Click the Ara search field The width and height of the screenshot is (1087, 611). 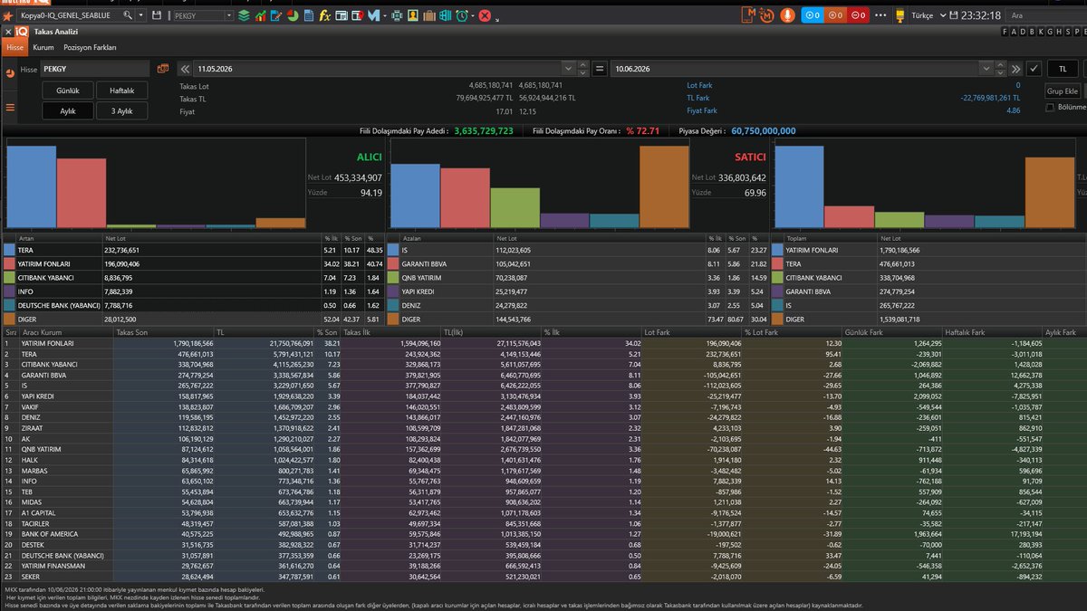(x=1045, y=15)
